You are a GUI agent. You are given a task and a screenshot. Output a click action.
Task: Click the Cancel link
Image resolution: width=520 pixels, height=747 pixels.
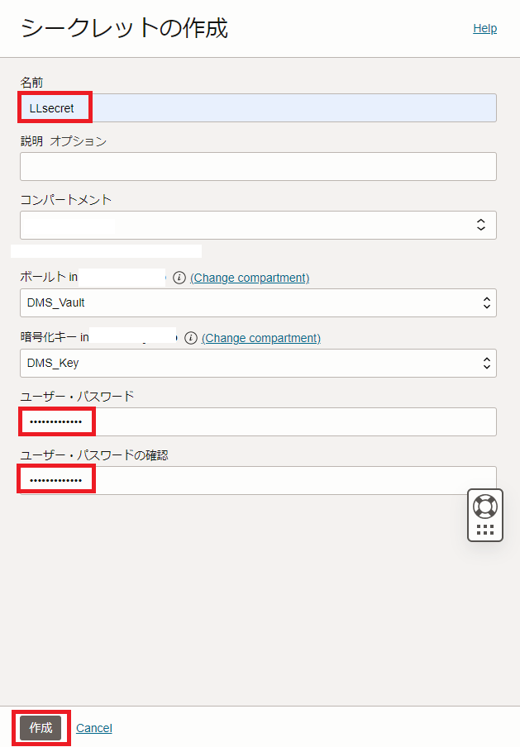click(x=93, y=728)
